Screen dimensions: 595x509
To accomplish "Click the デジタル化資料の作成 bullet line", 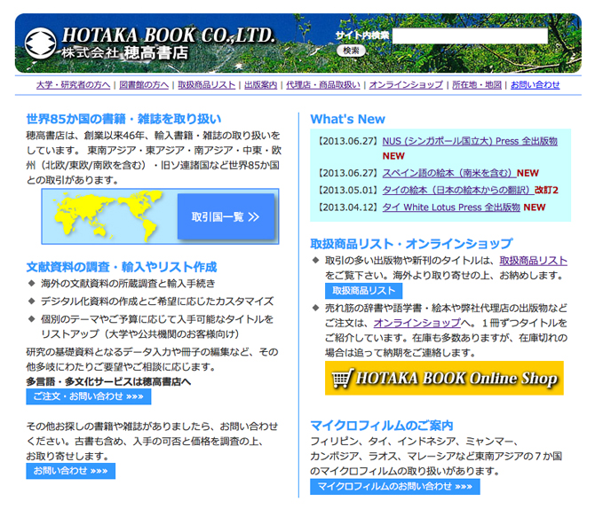I will [157, 301].
